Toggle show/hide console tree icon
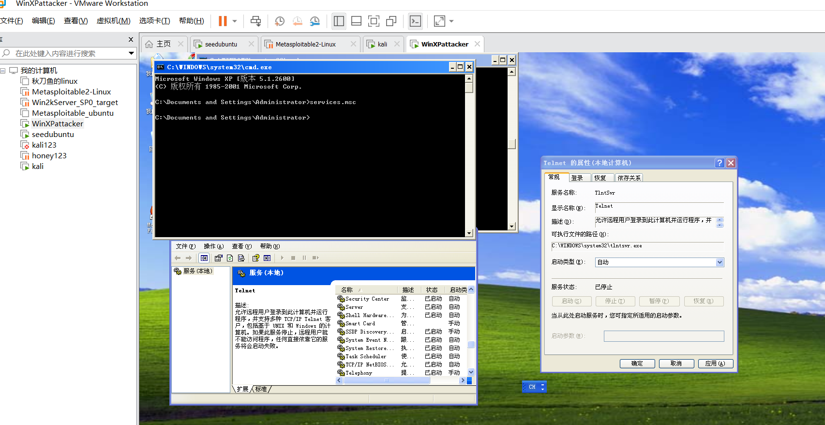Screen dimensions: 825x425 [x=204, y=258]
